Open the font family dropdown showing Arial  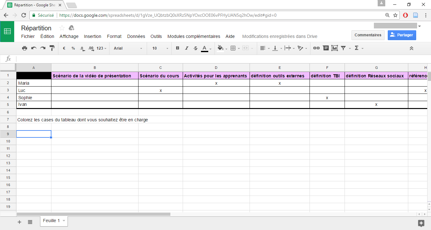pyautogui.click(x=128, y=48)
